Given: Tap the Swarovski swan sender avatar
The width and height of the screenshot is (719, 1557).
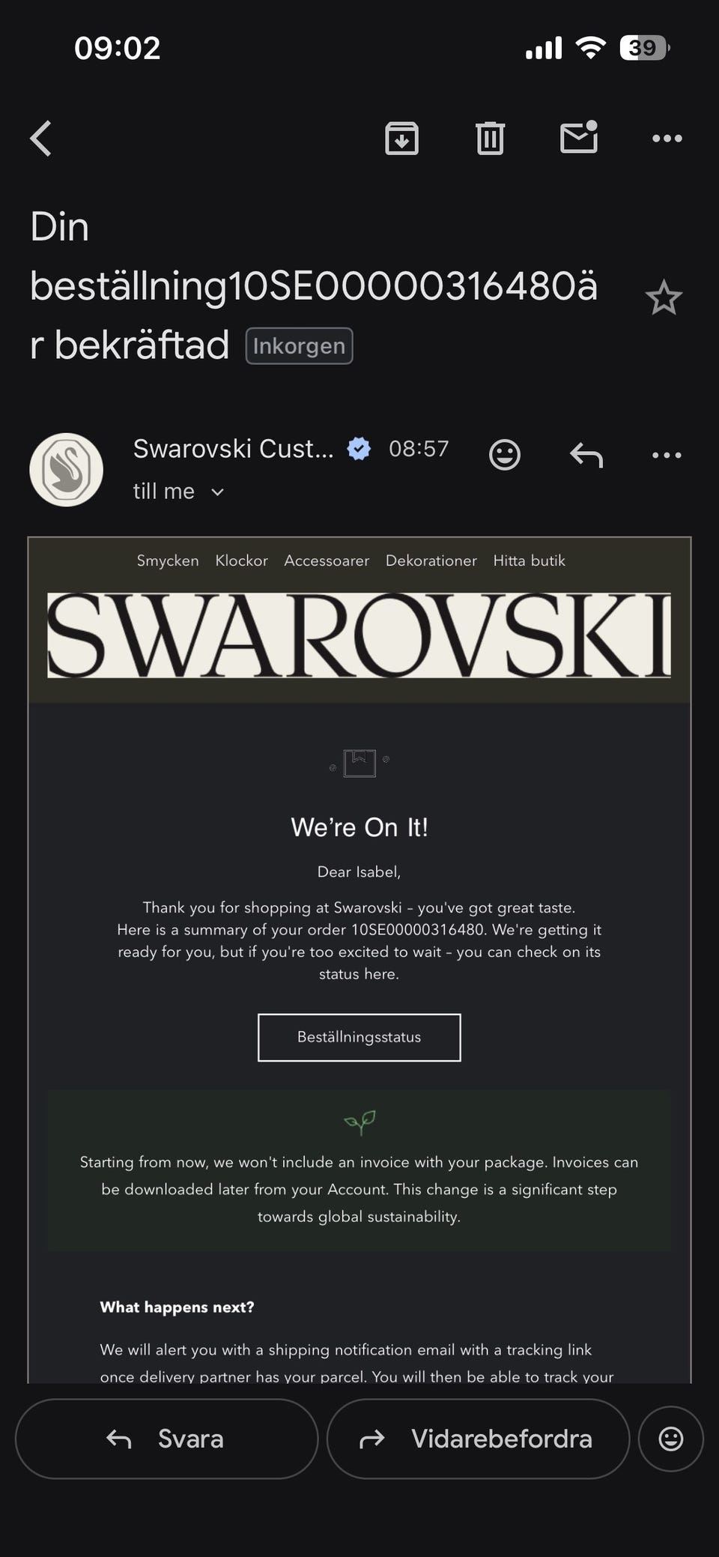Looking at the screenshot, I should pos(66,470).
